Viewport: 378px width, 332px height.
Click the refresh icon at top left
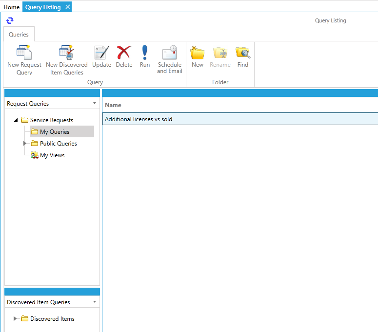(10, 20)
